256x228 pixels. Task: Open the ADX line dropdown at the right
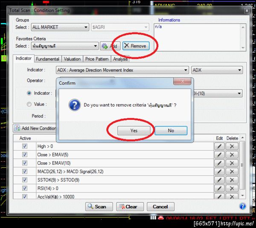point(217,70)
